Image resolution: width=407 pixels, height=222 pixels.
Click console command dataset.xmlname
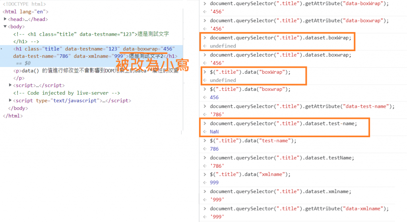(x=280, y=191)
